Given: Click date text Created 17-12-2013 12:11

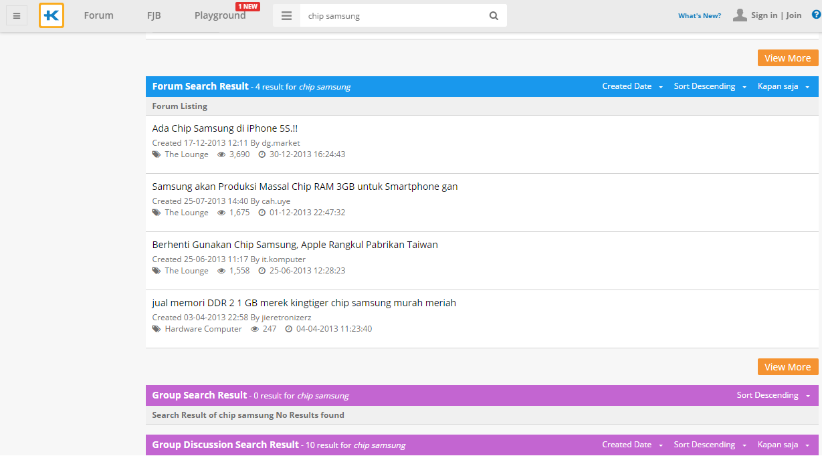Looking at the screenshot, I should [201, 143].
